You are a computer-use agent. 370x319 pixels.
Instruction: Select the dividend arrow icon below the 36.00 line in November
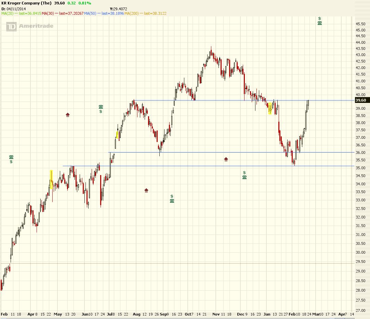tap(226, 159)
